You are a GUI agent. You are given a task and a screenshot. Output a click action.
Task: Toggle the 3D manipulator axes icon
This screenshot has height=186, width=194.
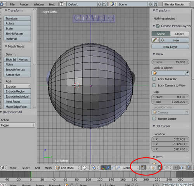pos(103,168)
